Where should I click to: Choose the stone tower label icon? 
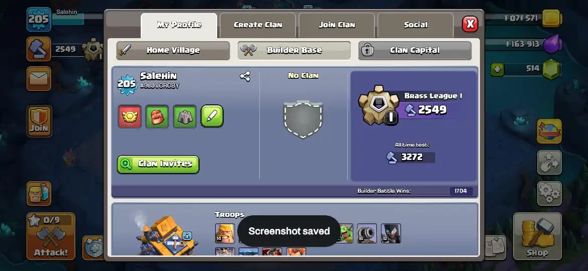point(184,116)
